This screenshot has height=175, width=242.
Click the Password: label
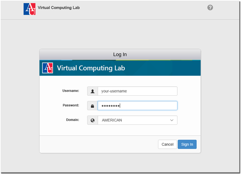[x=71, y=105]
